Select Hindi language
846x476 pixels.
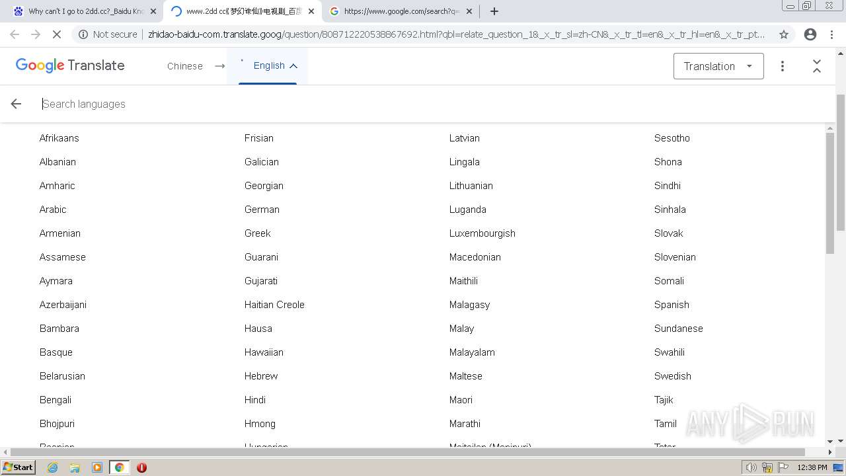(x=255, y=400)
